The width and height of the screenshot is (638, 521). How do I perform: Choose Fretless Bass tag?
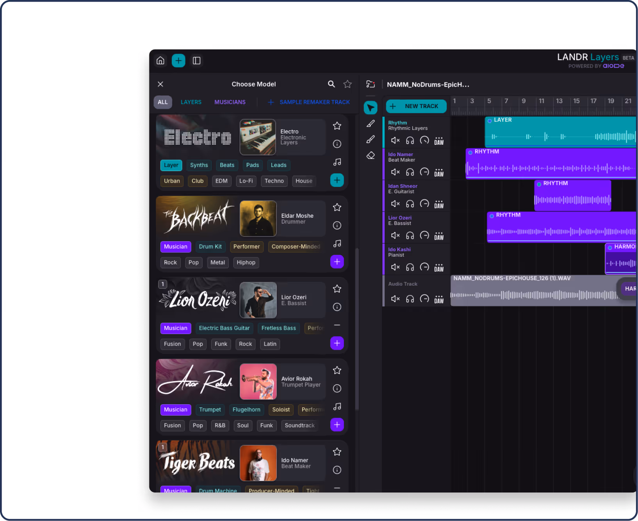(279, 328)
